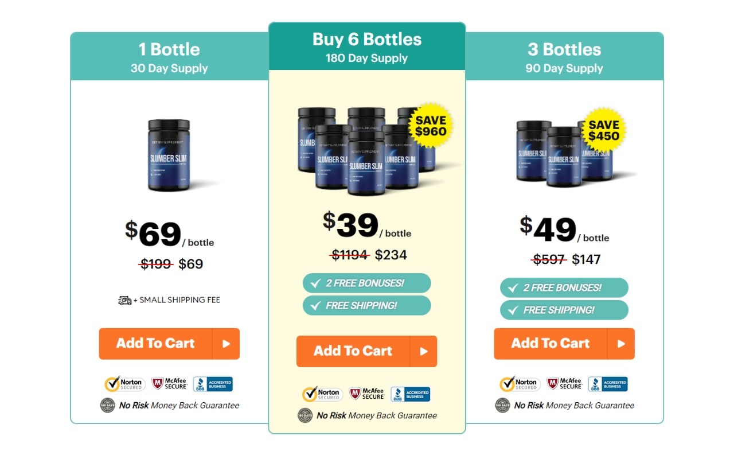Click the SAVE $960 starburst badge
Viewport: 734px width, 459px height.
click(x=431, y=126)
